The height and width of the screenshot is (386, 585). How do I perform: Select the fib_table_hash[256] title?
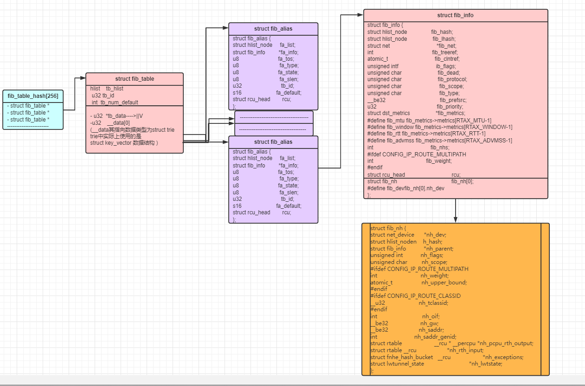point(33,96)
